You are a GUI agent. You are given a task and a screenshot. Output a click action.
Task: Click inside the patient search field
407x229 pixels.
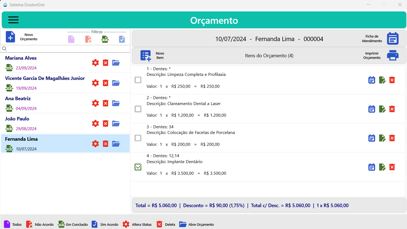point(65,49)
